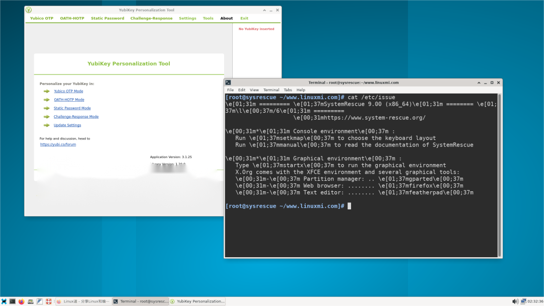
Task: Open the Terminal window View menu
Action: (254, 90)
